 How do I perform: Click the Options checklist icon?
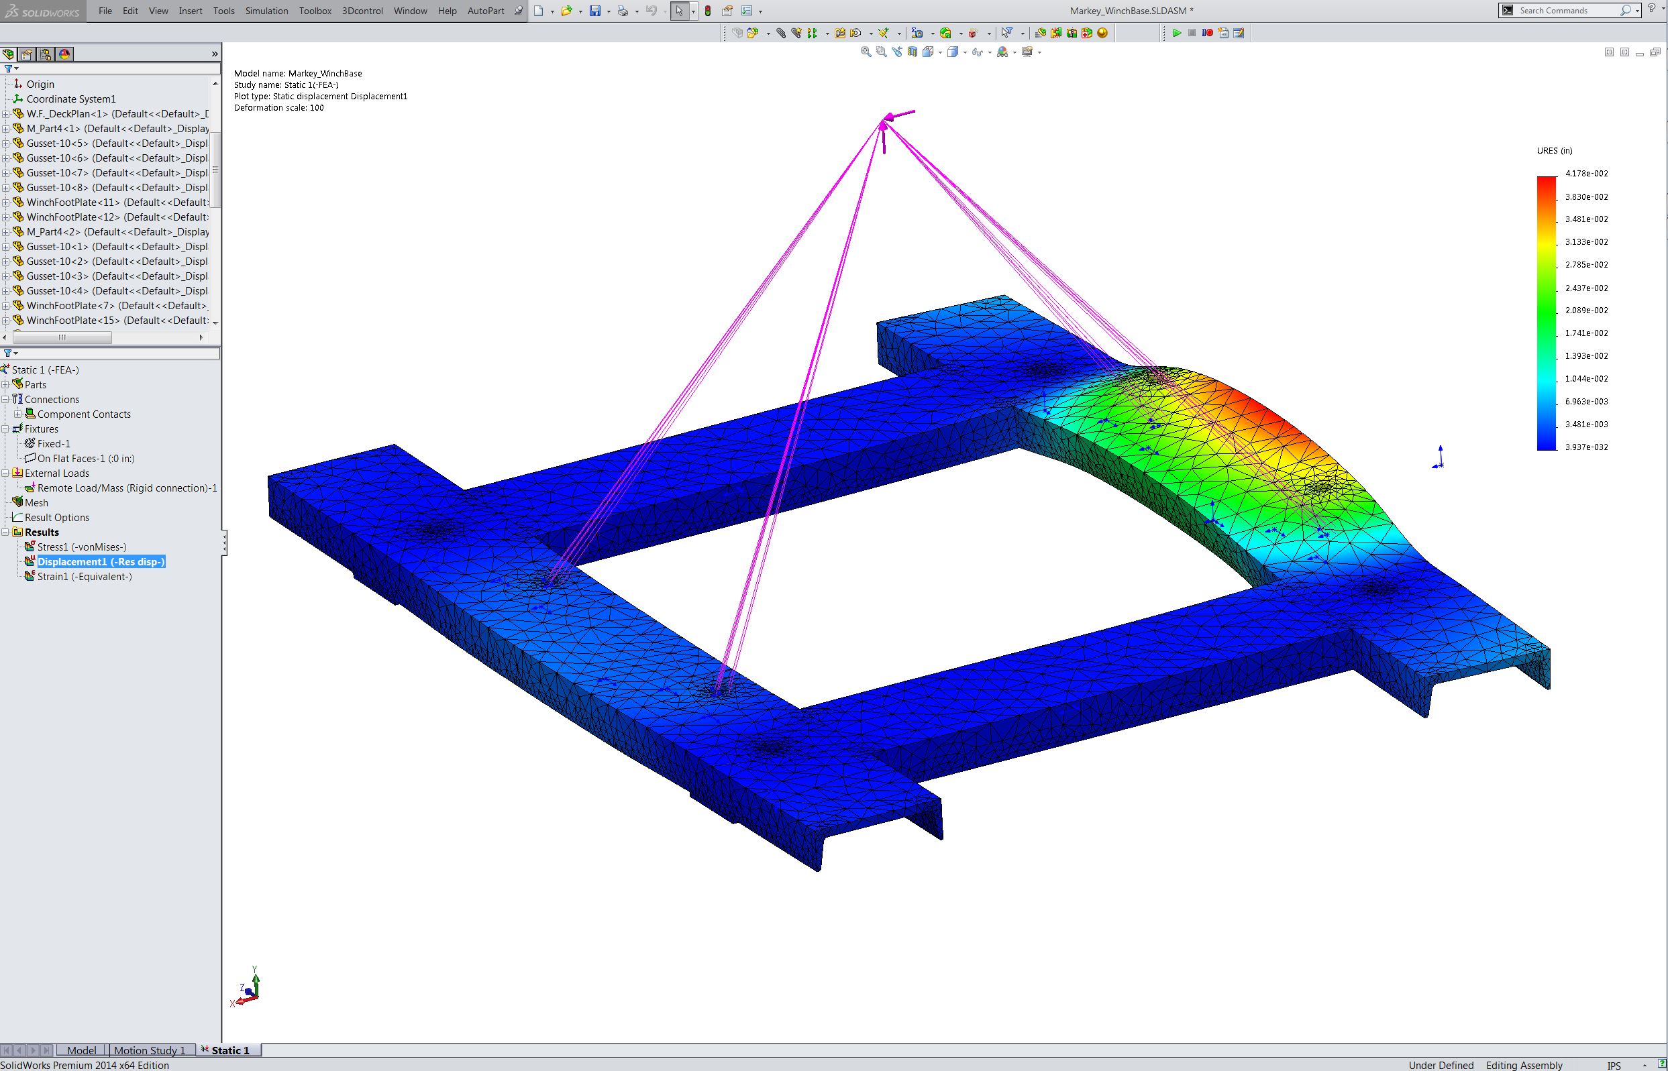pos(747,11)
